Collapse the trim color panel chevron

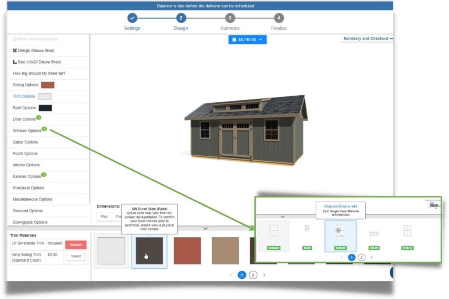[205, 229]
